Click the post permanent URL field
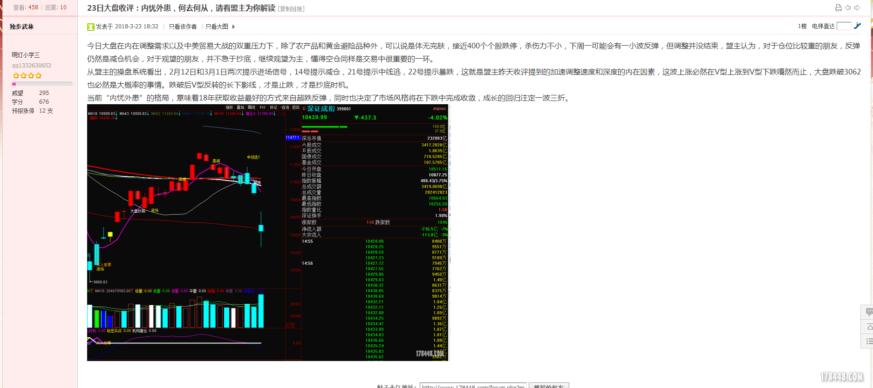 point(473,386)
